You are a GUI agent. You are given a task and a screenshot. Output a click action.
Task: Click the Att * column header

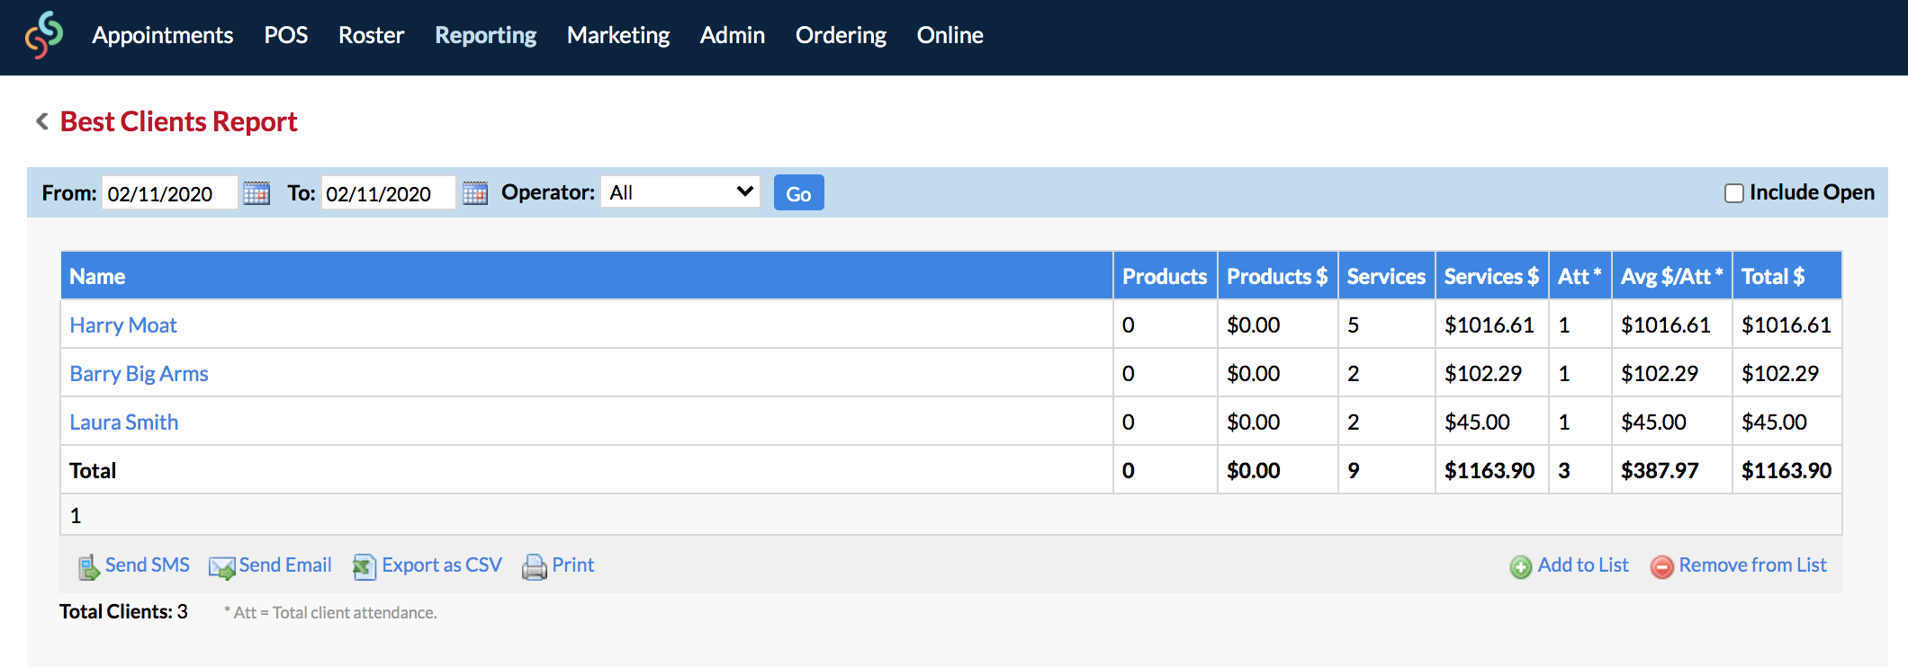point(1579,276)
